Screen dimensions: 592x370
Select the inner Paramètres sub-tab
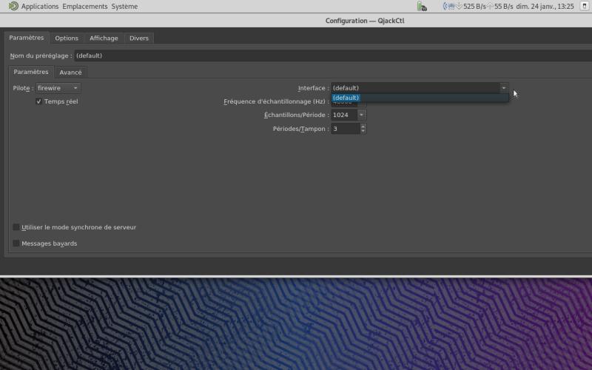click(x=31, y=72)
